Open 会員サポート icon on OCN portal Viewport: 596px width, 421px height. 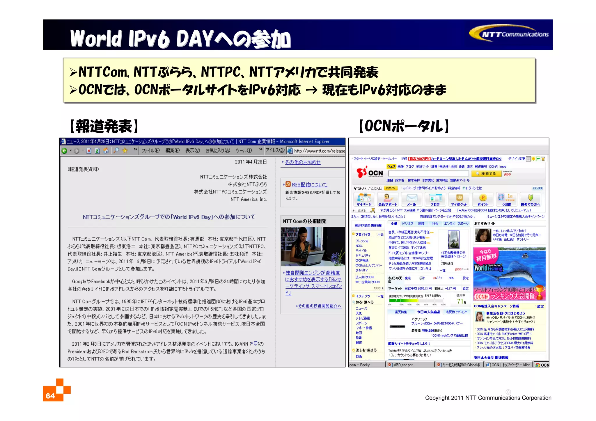pos(387,200)
